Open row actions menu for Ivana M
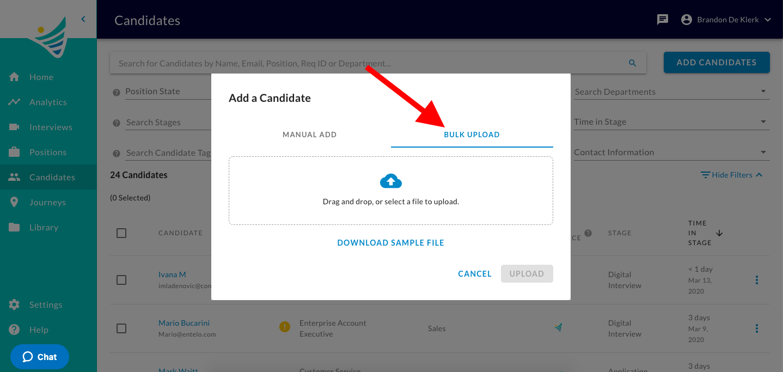 point(756,280)
